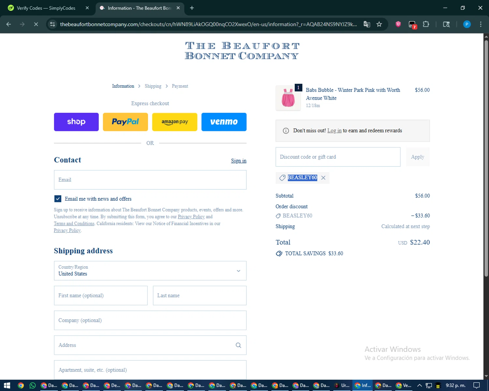
Task: Open the Windows notification center
Action: click(x=476, y=385)
